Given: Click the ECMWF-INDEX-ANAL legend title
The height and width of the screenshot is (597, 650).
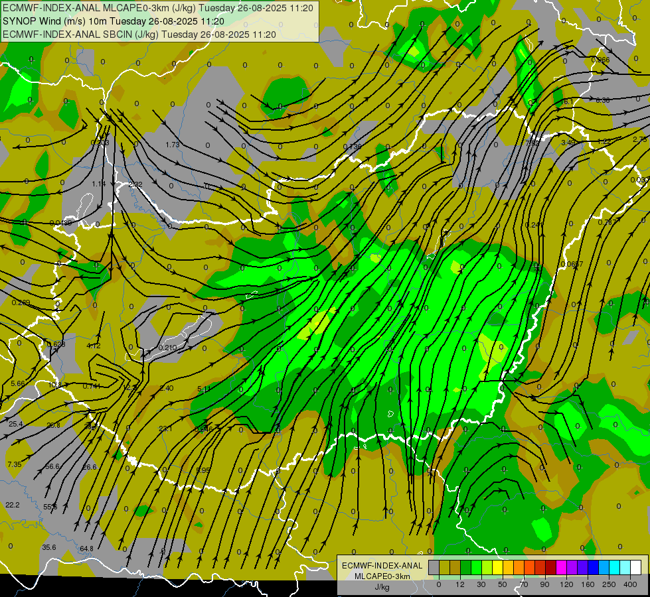Looking at the screenshot, I should pyautogui.click(x=382, y=566).
